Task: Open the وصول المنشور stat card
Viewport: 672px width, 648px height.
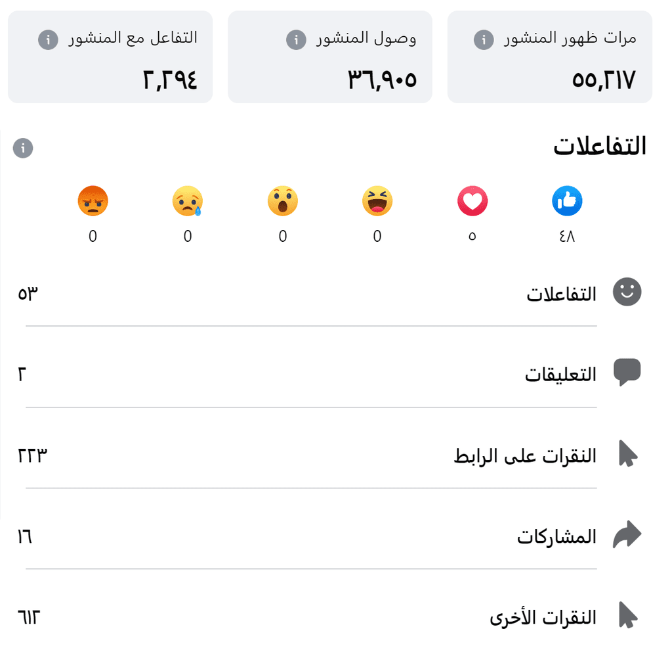Action: [x=330, y=57]
